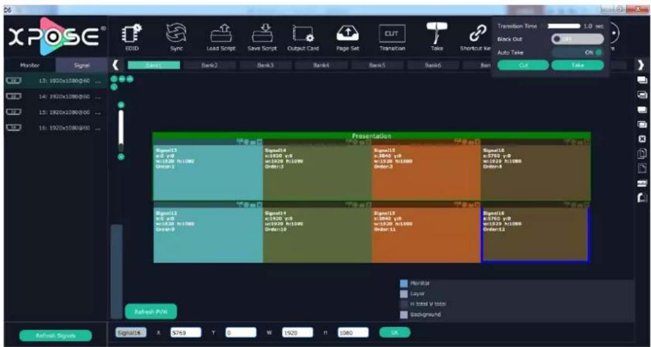Open the EDID settings tool
Screen dimensions: 651x347
click(132, 37)
